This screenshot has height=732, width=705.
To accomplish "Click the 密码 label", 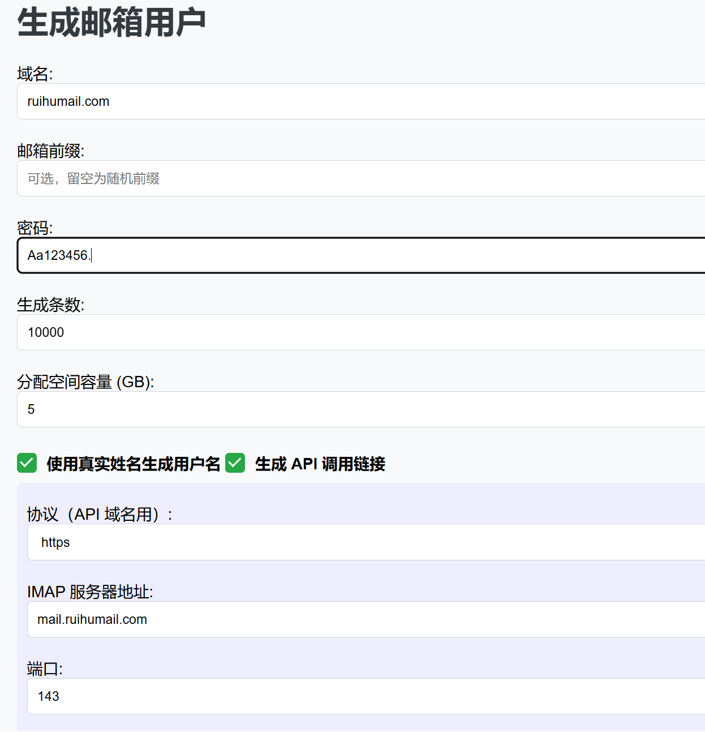I will (35, 228).
